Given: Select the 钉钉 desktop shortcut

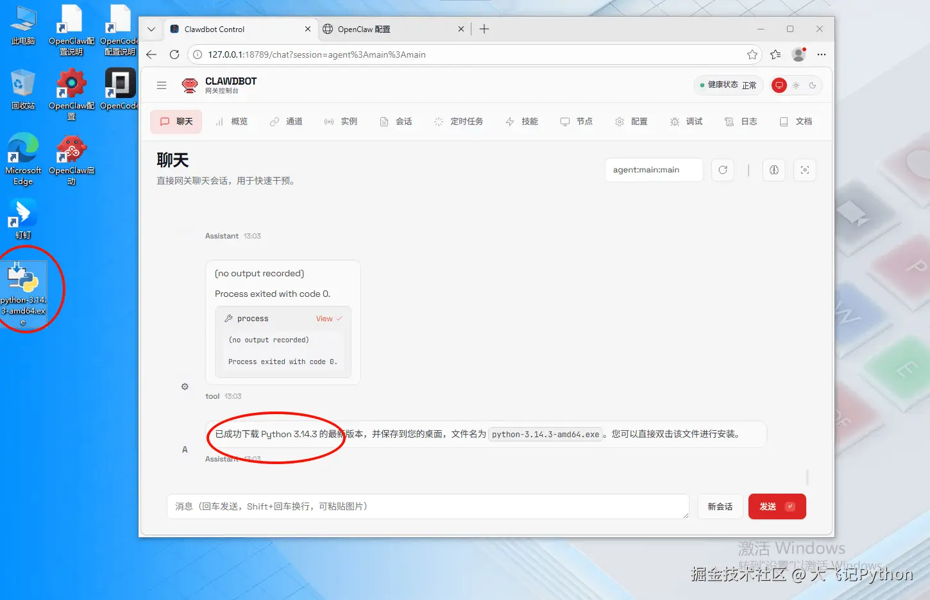Looking at the screenshot, I should click(x=23, y=219).
